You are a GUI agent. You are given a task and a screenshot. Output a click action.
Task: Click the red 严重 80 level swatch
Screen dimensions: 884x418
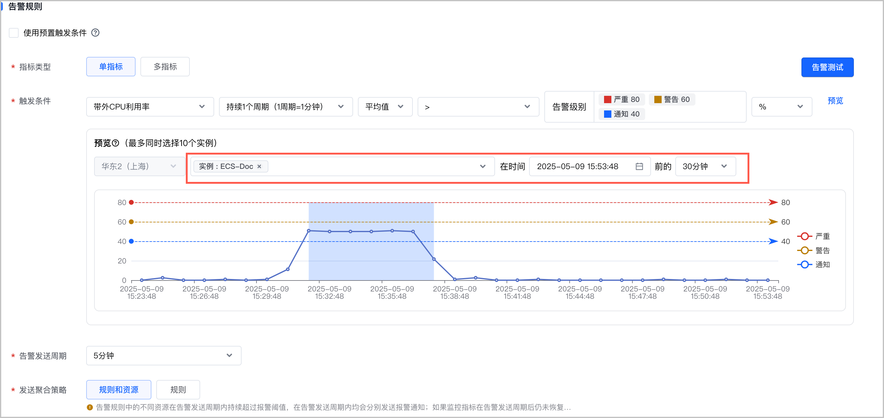[607, 99]
